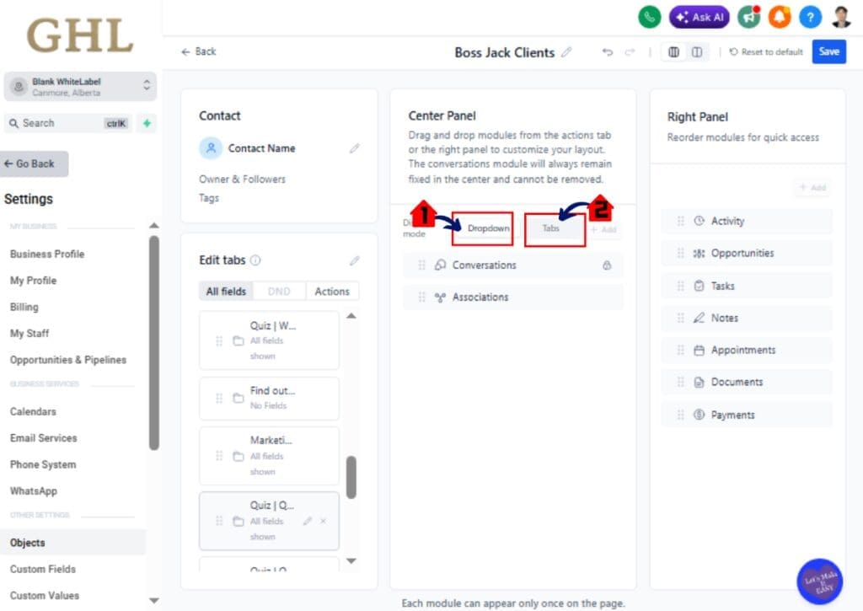
Task: Save the Boss Jack Clients layout
Action: [828, 51]
